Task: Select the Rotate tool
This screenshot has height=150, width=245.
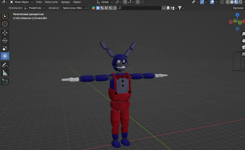Action: tap(5, 40)
